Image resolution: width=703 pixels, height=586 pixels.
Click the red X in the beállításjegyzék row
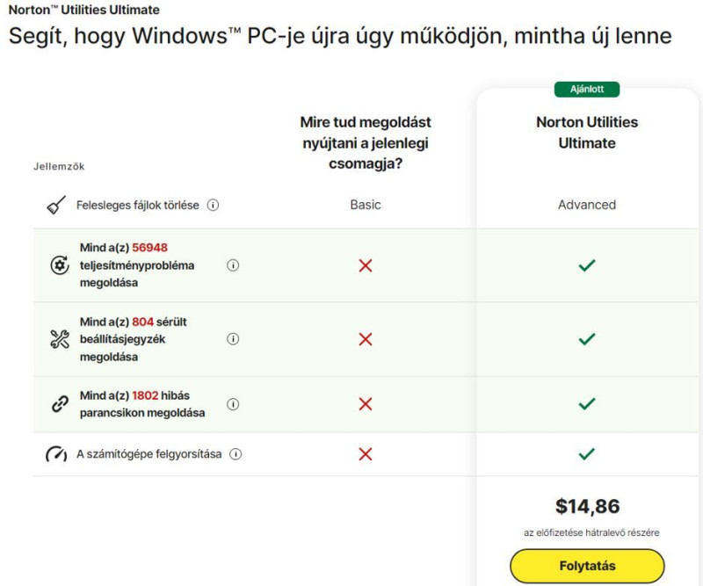coord(366,339)
